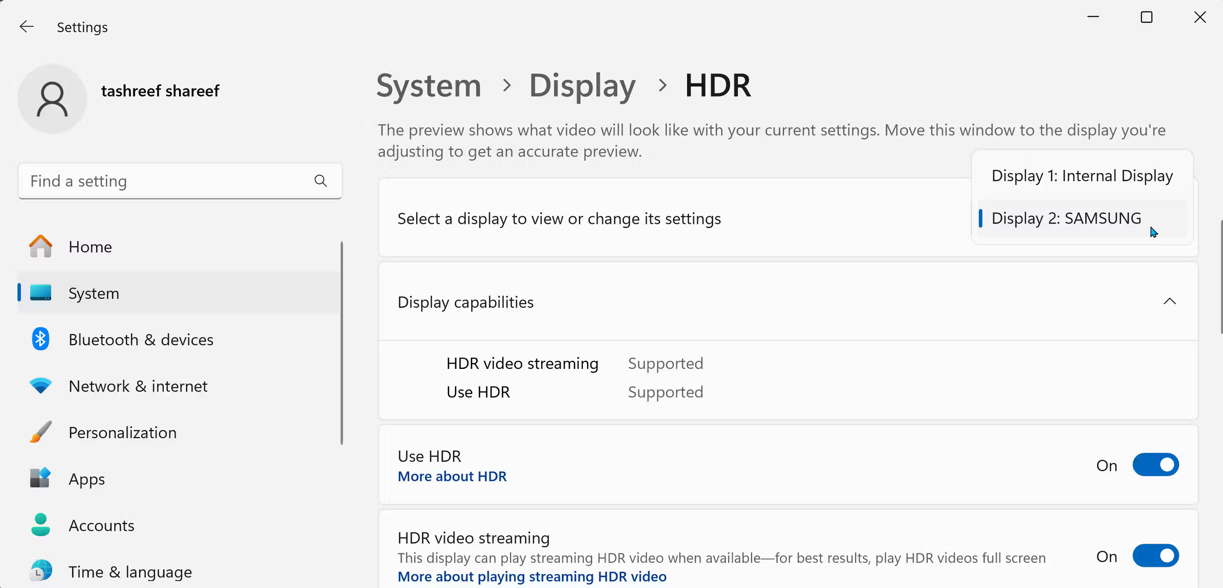
Task: Click More about playing streaming video link
Action: (532, 576)
